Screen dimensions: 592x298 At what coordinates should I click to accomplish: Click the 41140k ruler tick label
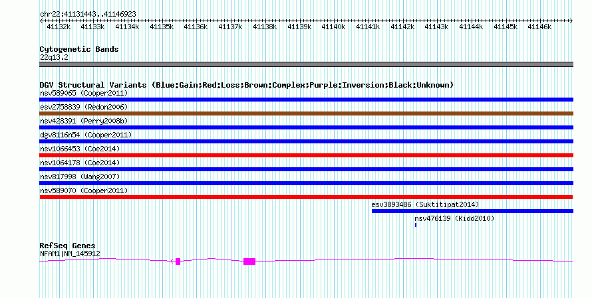(333, 27)
